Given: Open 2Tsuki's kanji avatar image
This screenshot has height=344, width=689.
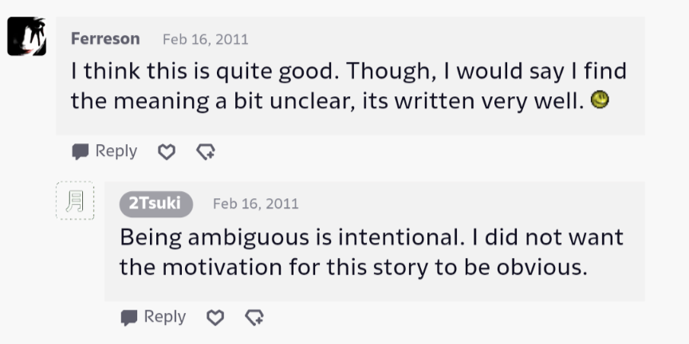Looking at the screenshot, I should pos(75,201).
